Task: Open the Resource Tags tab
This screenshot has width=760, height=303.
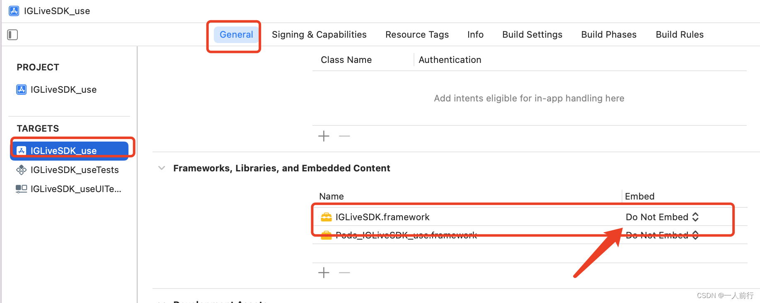Action: [x=417, y=35]
